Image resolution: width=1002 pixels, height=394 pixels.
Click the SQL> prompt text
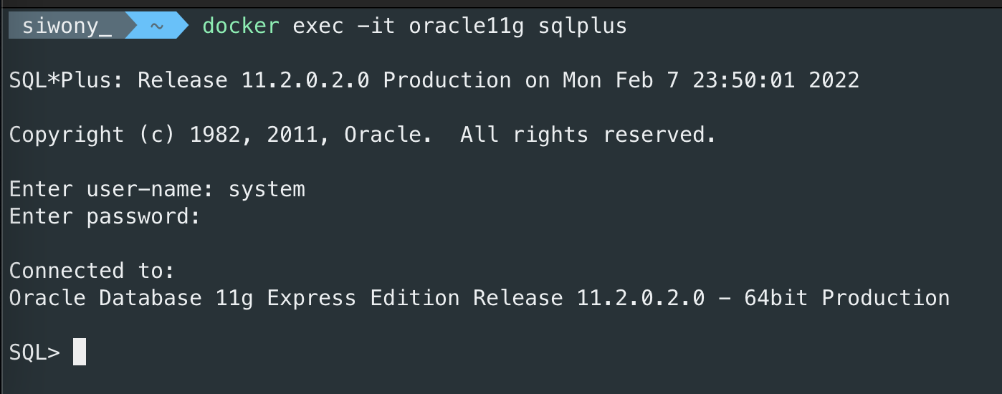click(34, 352)
